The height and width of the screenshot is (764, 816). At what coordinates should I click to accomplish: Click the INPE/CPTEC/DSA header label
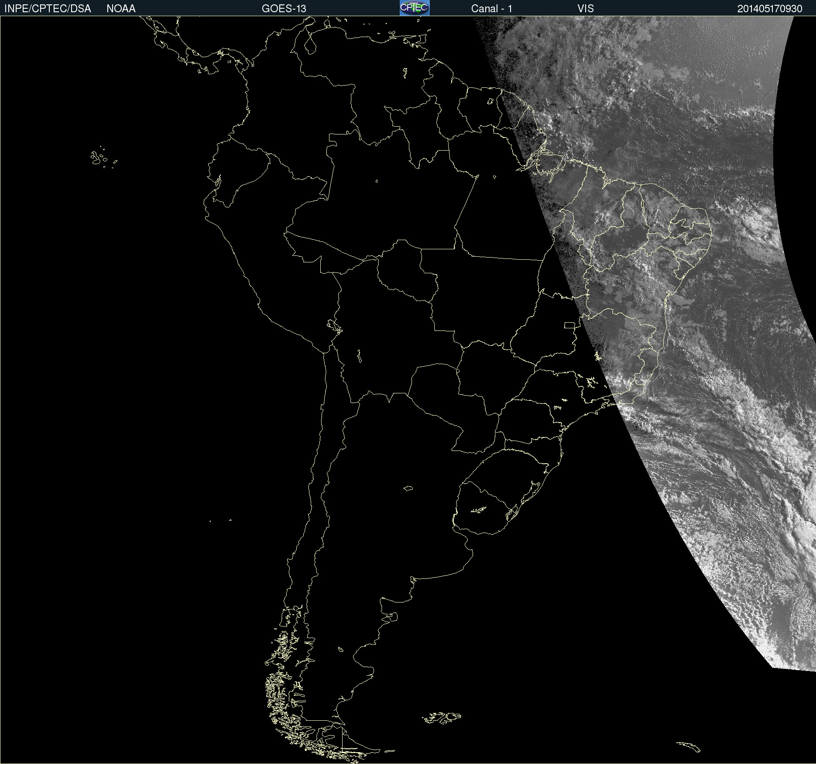click(x=48, y=9)
